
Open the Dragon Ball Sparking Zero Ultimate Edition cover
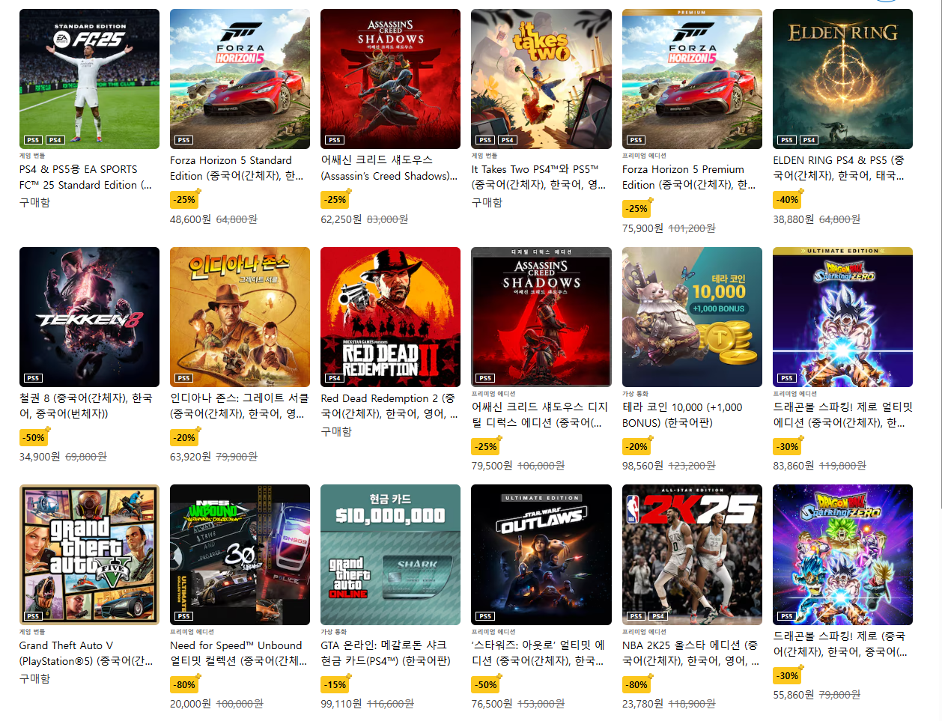point(842,317)
